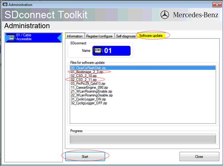Select the Software update tab
223x166 pixels.
(x=151, y=35)
